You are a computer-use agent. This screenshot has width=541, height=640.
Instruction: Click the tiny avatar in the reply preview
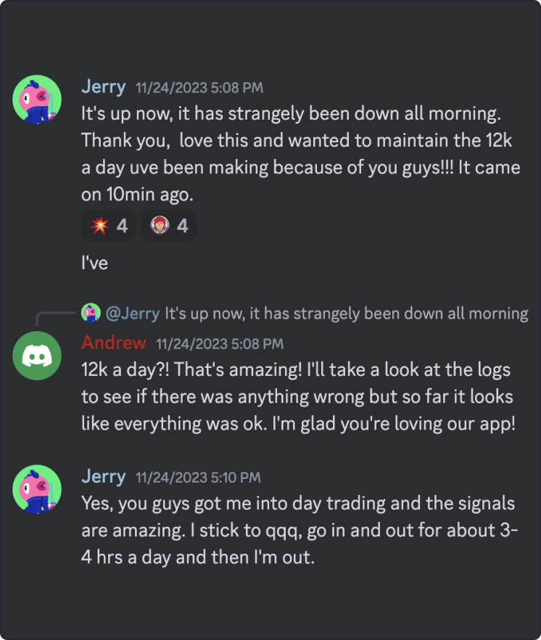(90, 313)
